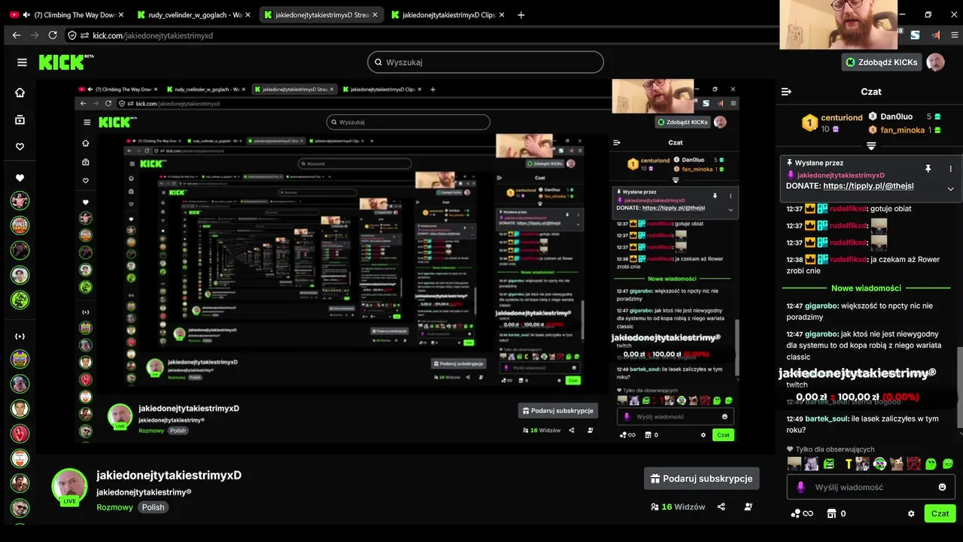
Task: Unpin the pinned DONATE message
Action: [x=928, y=169]
